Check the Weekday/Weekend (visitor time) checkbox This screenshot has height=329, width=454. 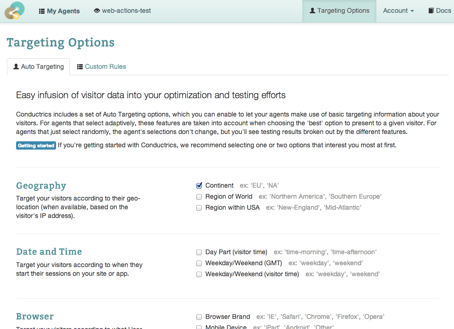coord(199,274)
